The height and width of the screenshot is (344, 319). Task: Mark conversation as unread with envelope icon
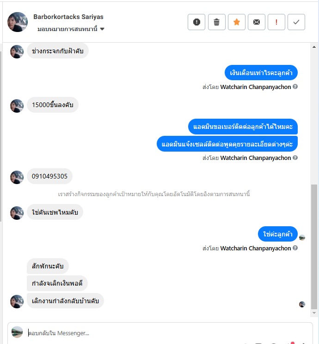tap(256, 22)
